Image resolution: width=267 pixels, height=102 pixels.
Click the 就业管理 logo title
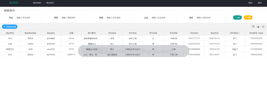pyautogui.click(x=14, y=3)
